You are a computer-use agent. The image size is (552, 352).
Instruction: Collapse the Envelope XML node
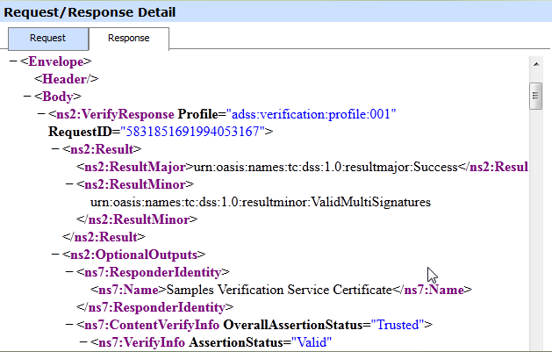[13, 61]
